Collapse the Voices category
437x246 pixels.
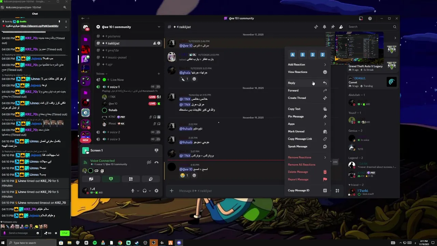click(x=101, y=73)
